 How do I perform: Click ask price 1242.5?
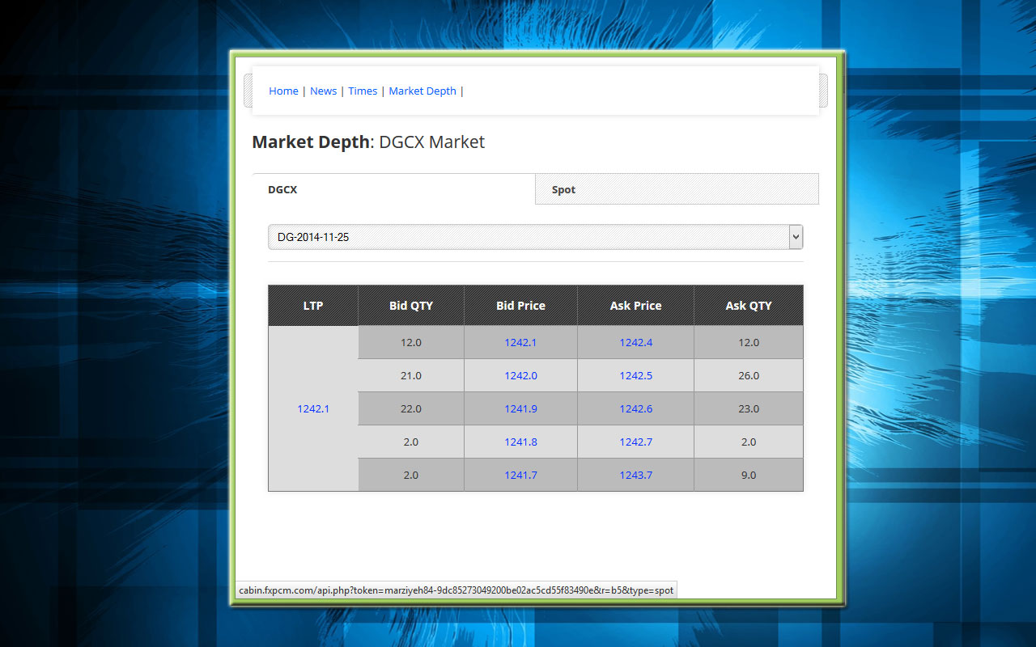click(635, 376)
